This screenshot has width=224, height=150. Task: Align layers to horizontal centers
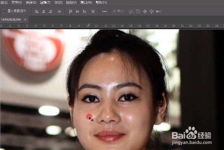click(44, 11)
